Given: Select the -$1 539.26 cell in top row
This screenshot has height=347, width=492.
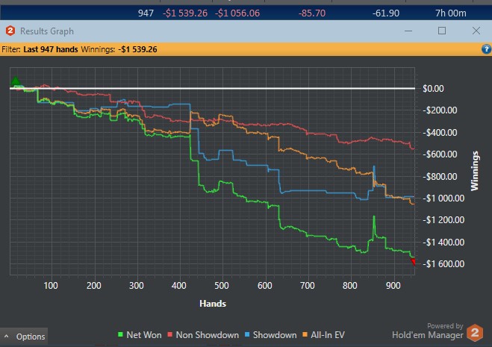Looking at the screenshot, I should (185, 13).
